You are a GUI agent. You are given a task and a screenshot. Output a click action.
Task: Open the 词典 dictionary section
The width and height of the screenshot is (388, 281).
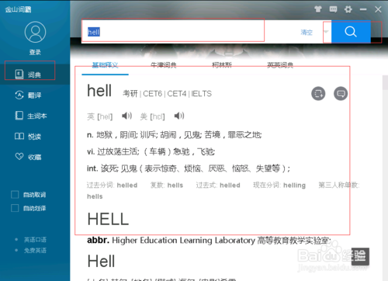(35, 75)
